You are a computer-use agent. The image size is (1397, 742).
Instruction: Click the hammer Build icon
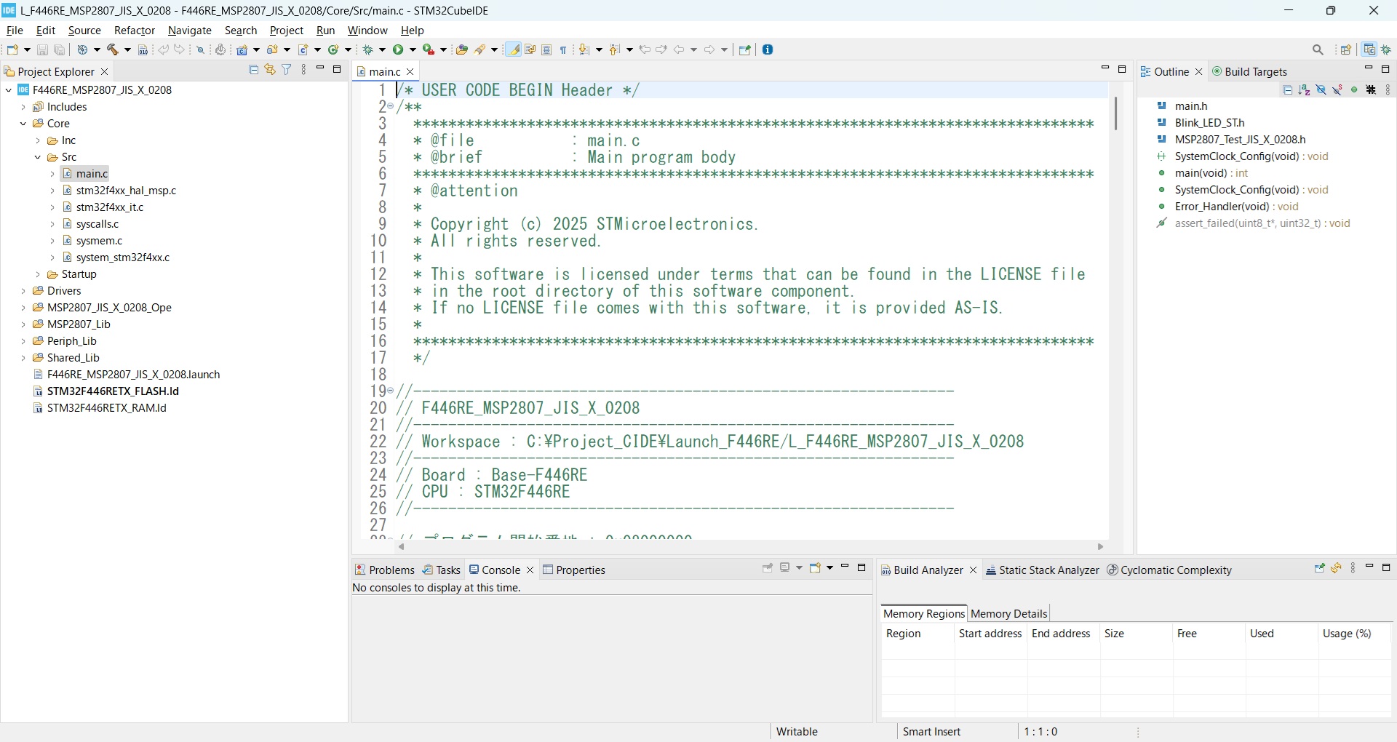(114, 50)
